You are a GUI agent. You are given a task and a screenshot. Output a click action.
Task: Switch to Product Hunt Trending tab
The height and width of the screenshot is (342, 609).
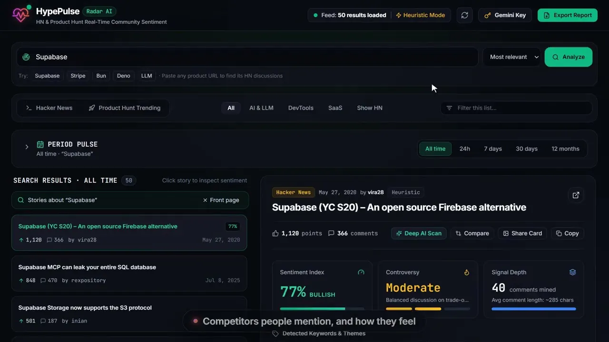pyautogui.click(x=125, y=108)
